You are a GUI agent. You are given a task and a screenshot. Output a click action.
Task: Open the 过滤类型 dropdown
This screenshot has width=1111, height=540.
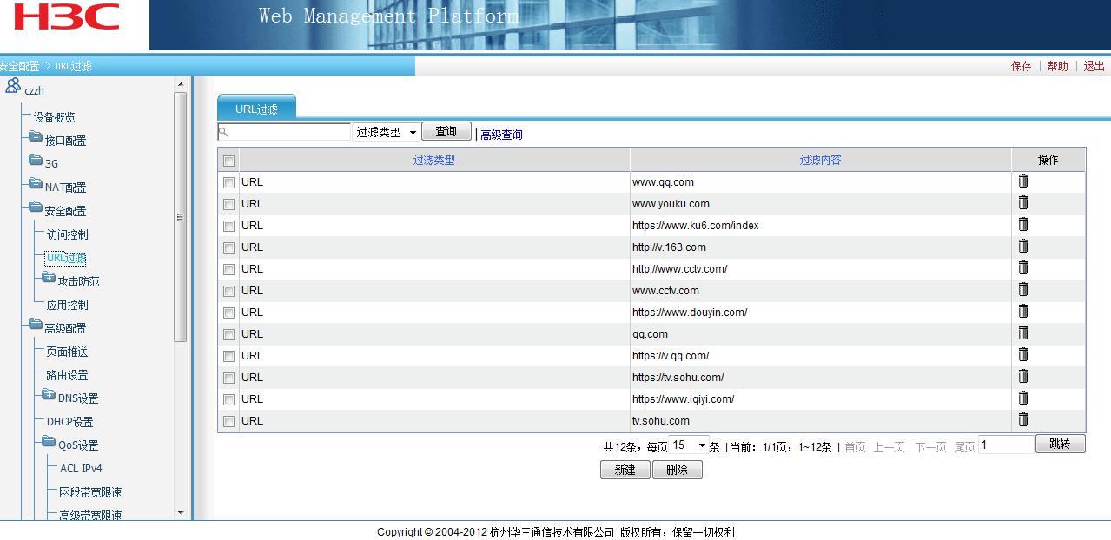(x=387, y=132)
